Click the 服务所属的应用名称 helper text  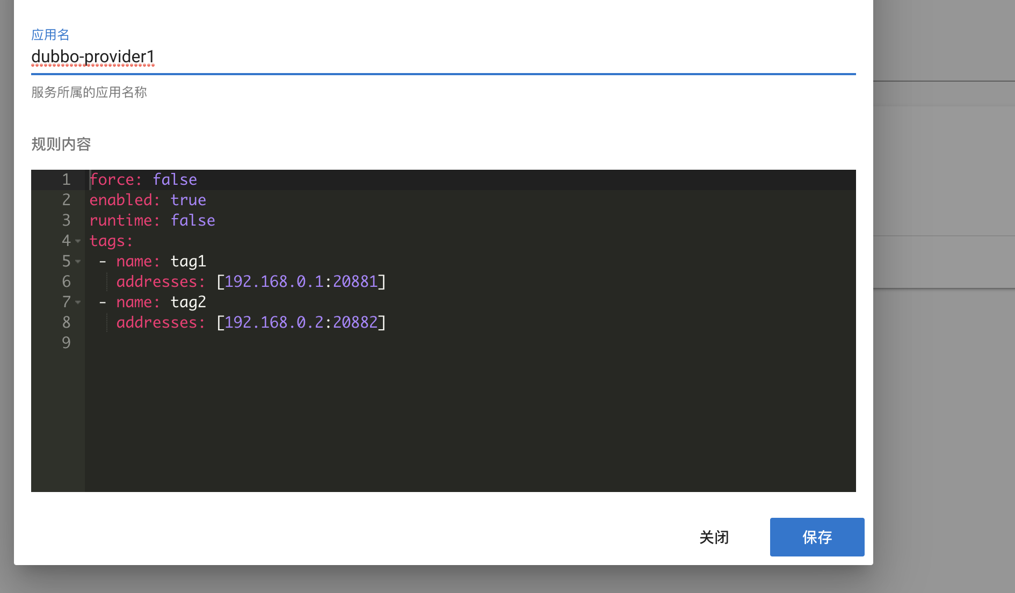pos(90,92)
